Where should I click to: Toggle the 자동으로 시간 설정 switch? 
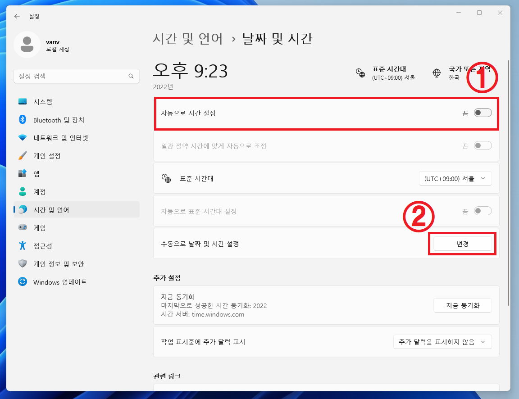point(483,113)
